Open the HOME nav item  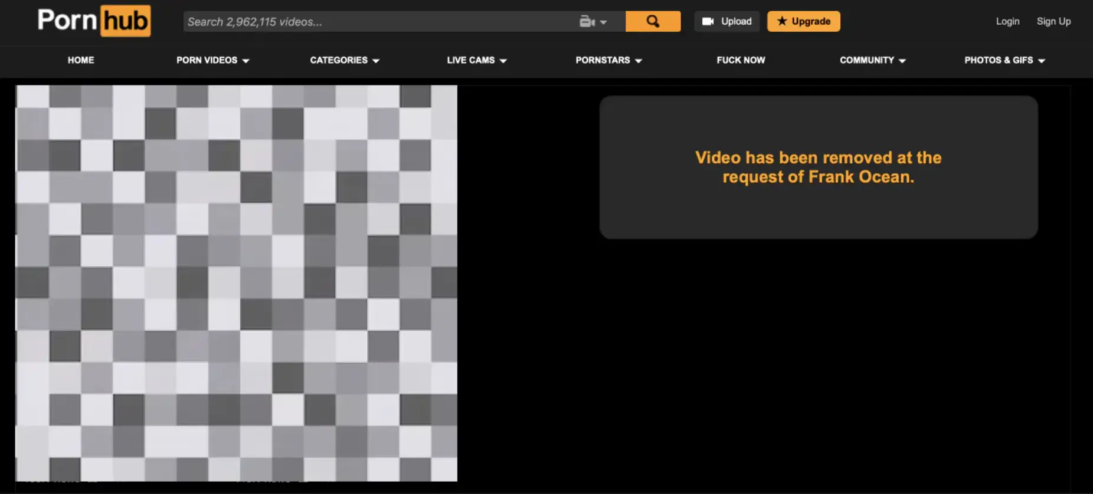pyautogui.click(x=81, y=60)
